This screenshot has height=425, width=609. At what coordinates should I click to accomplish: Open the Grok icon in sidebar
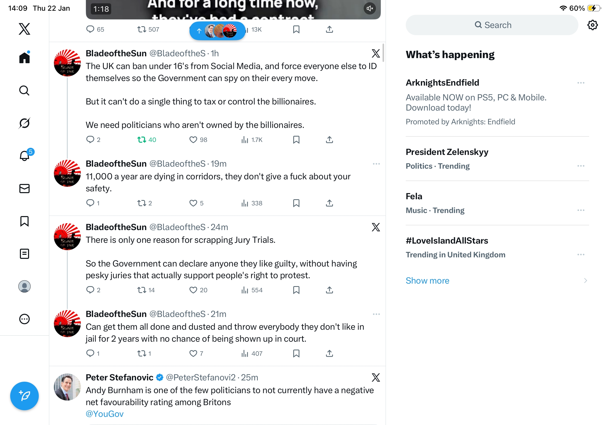click(24, 123)
